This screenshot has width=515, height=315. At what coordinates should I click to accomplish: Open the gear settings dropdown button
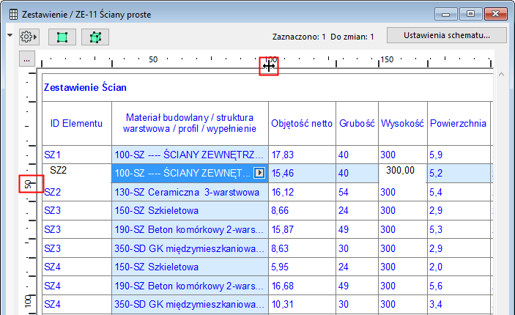pyautogui.click(x=29, y=37)
